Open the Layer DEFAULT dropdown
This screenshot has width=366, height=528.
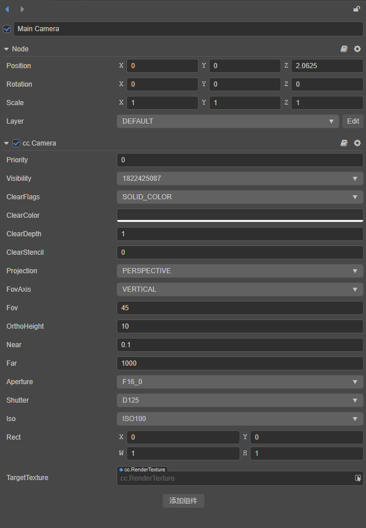pos(227,121)
